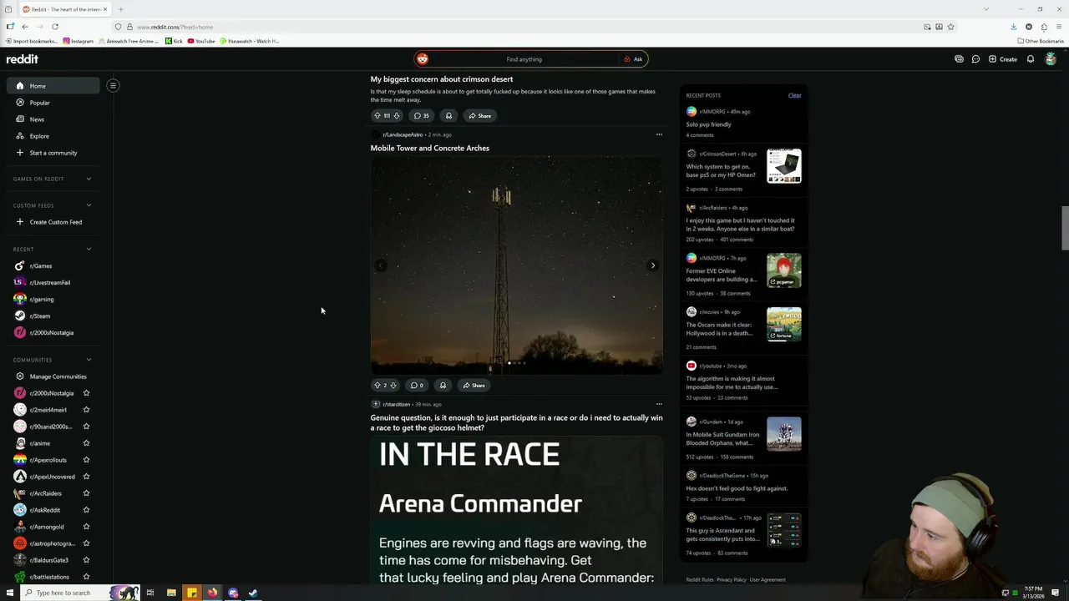Open overflow menu on LandscapeAstro post
The image size is (1069, 601).
659,134
